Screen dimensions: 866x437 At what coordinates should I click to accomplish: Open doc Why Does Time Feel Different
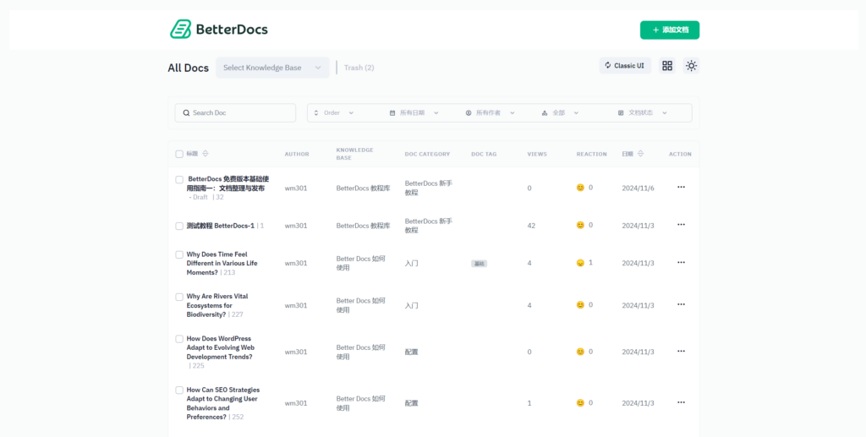(x=222, y=263)
